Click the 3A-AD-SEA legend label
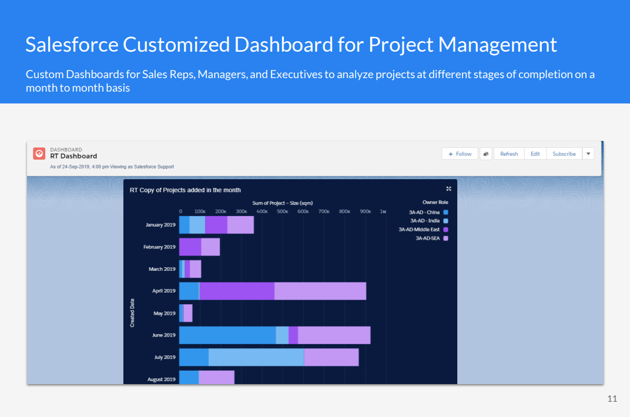The height and width of the screenshot is (417, 630). tap(427, 238)
